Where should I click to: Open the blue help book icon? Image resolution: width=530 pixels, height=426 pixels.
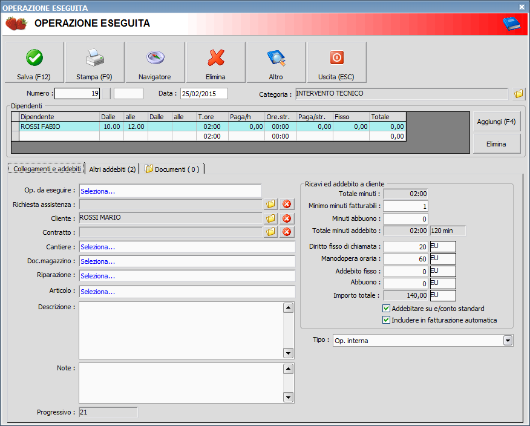coord(511,24)
